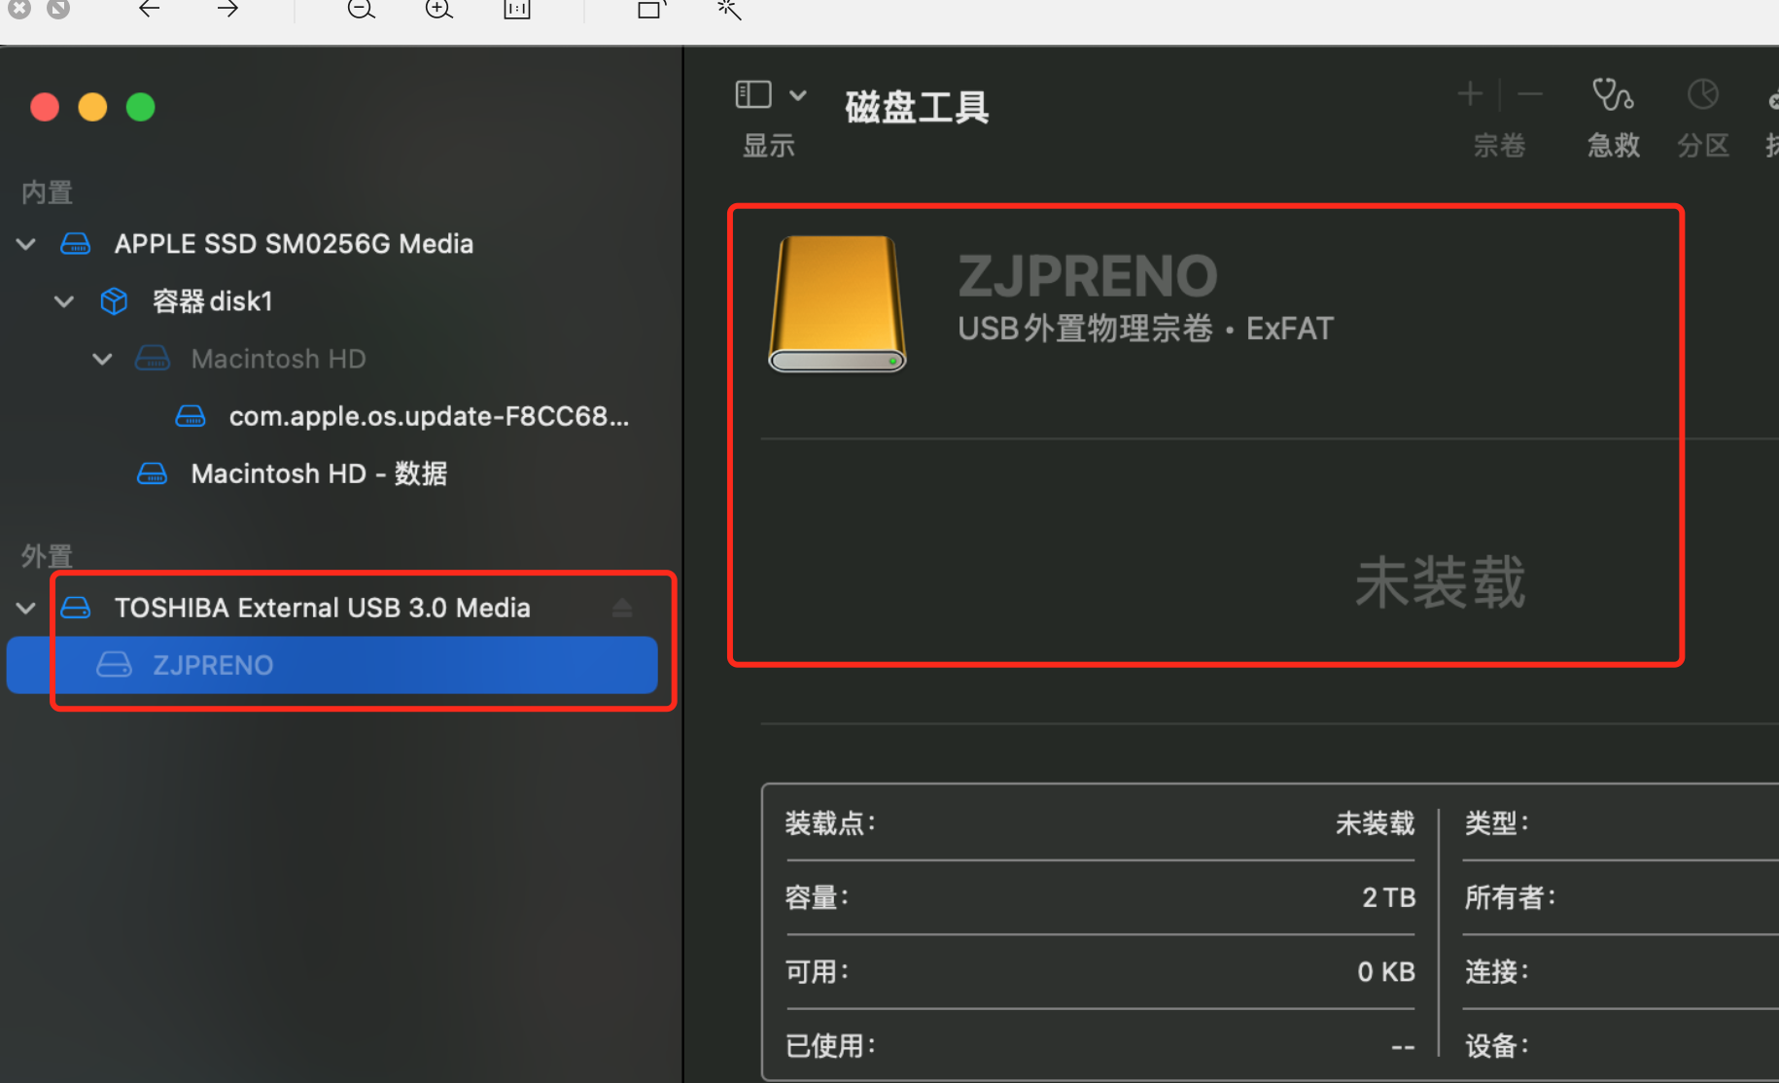Click the 连接 label
The image size is (1779, 1083).
pos(1497,971)
